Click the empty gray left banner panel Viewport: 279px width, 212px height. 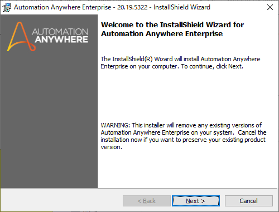tap(49, 119)
